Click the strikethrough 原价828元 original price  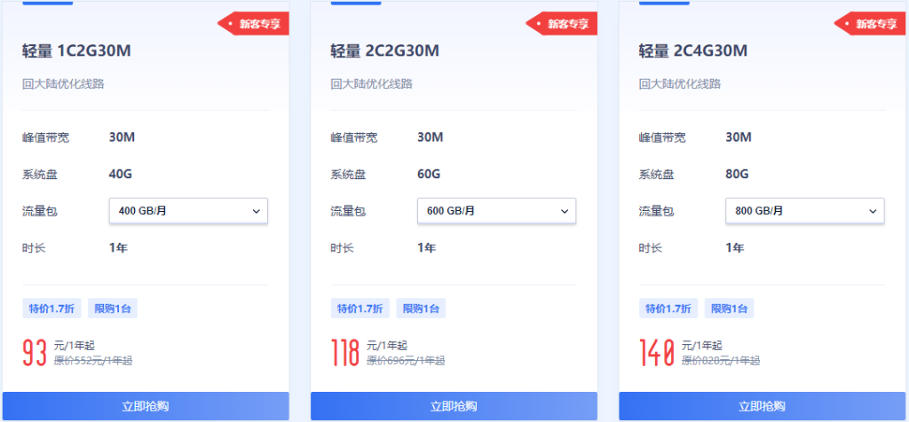point(720,361)
